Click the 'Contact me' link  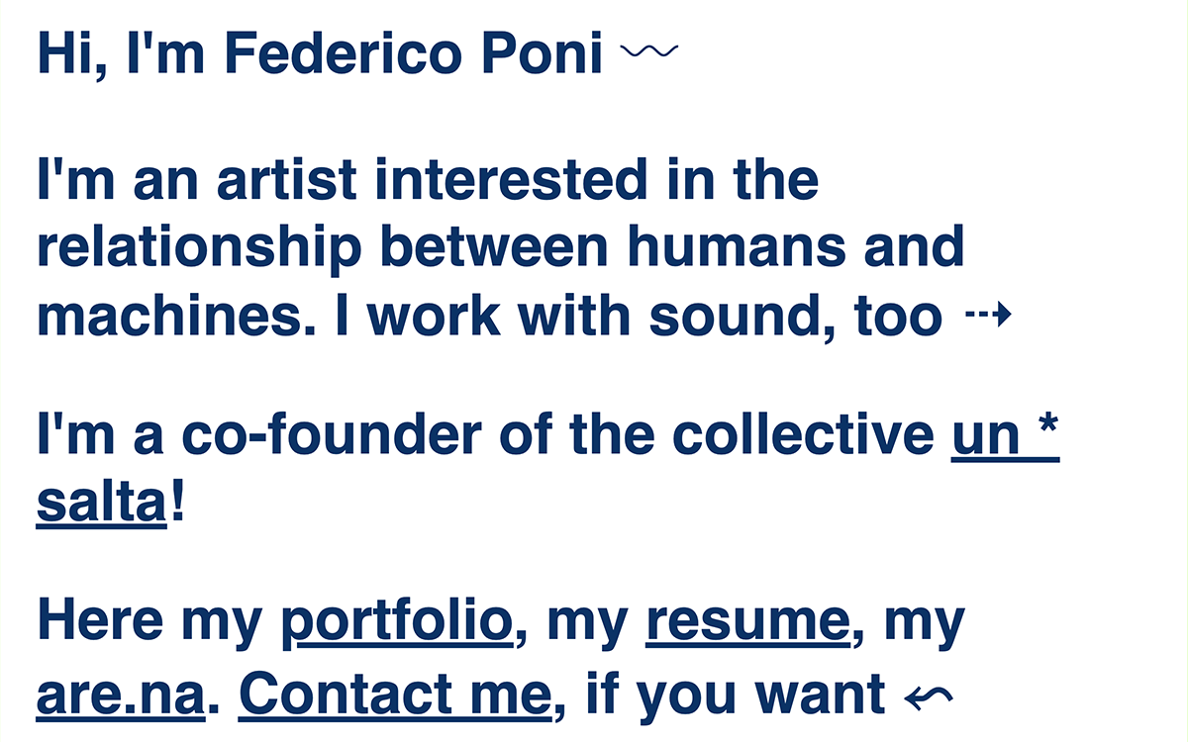[x=394, y=696]
